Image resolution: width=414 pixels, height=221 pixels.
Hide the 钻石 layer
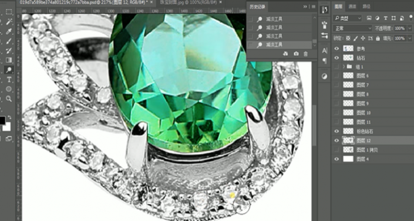click(x=336, y=58)
